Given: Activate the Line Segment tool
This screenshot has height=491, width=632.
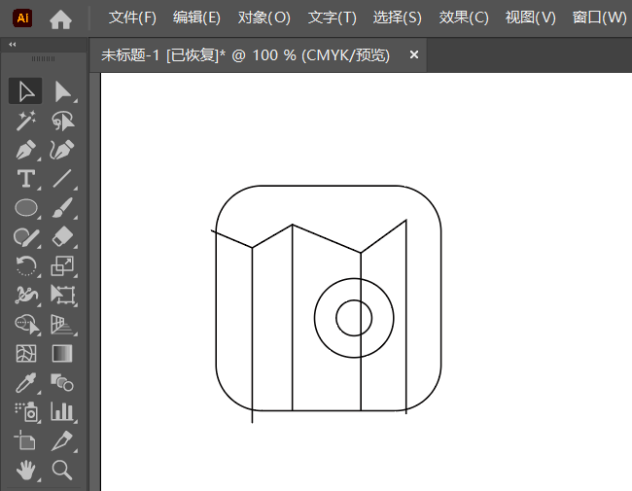Looking at the screenshot, I should [63, 179].
